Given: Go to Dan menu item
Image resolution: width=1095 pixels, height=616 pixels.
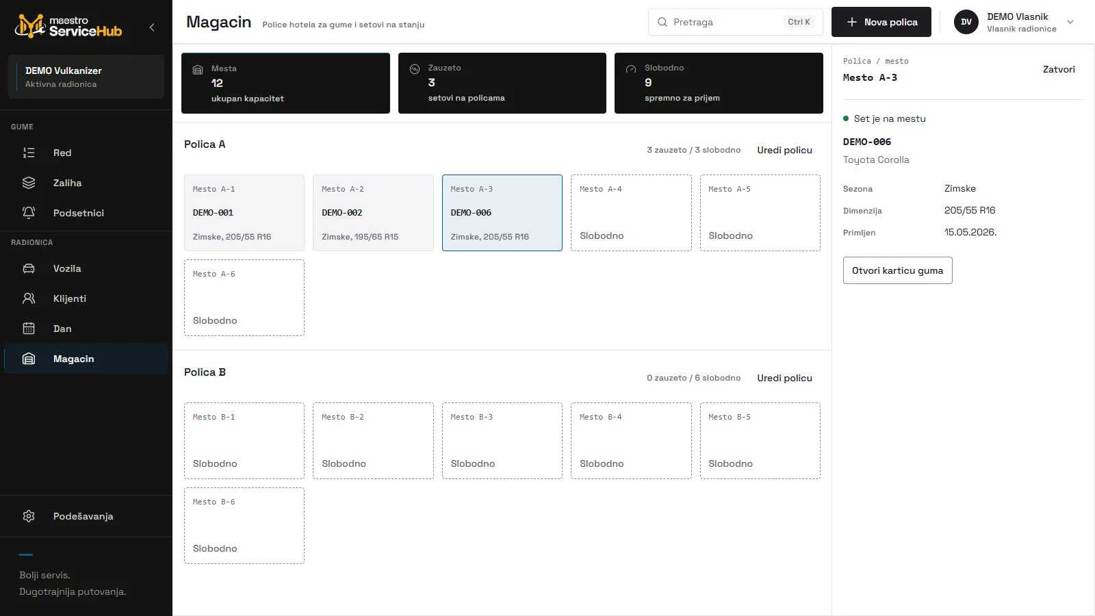Looking at the screenshot, I should pos(86,329).
